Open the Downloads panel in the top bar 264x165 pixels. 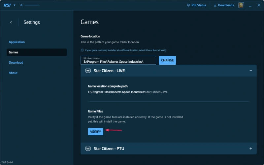click(224, 5)
